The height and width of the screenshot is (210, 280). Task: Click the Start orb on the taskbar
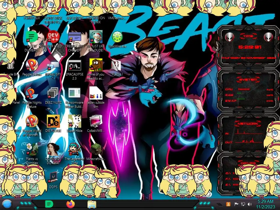(x=7, y=205)
